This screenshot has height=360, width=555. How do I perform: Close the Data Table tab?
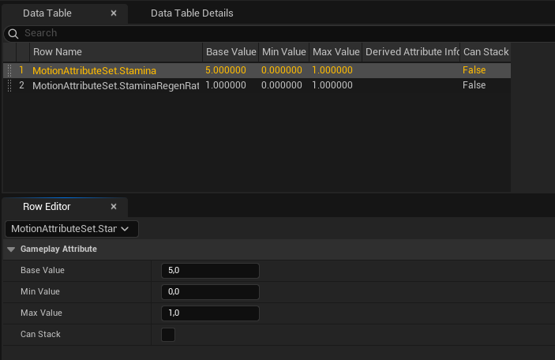(x=114, y=13)
